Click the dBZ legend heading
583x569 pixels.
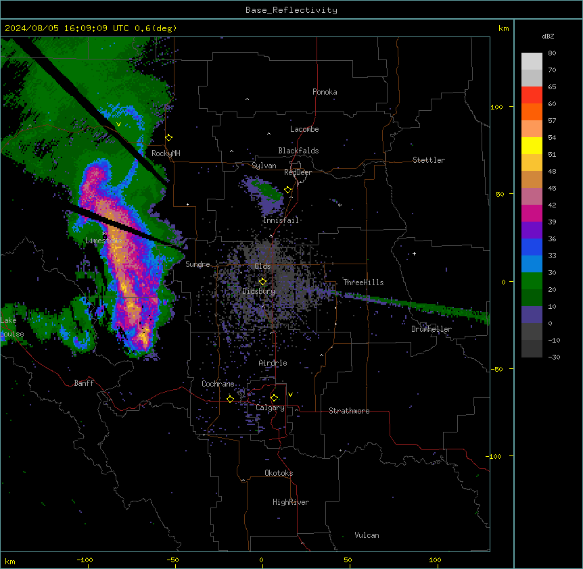548,36
